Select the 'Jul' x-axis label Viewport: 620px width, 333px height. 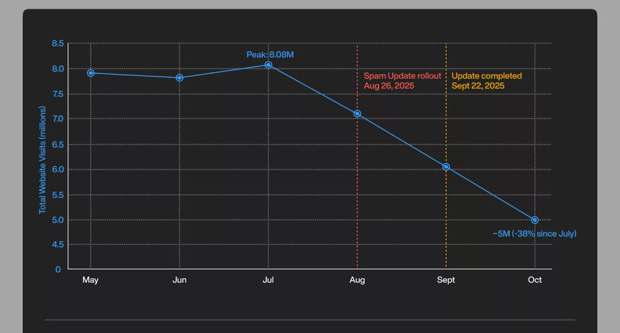point(268,280)
